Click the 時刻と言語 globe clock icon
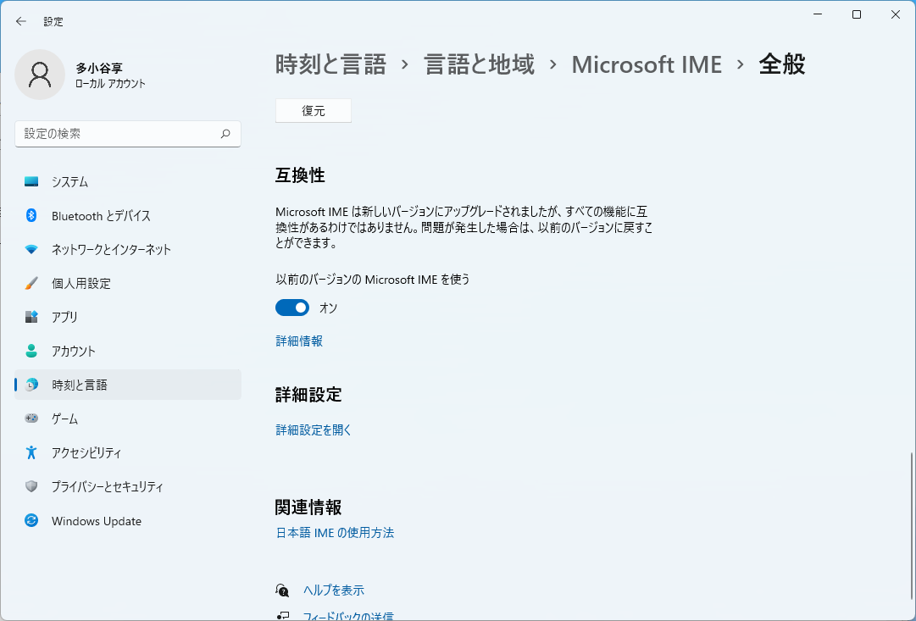Image resolution: width=916 pixels, height=621 pixels. 31,385
